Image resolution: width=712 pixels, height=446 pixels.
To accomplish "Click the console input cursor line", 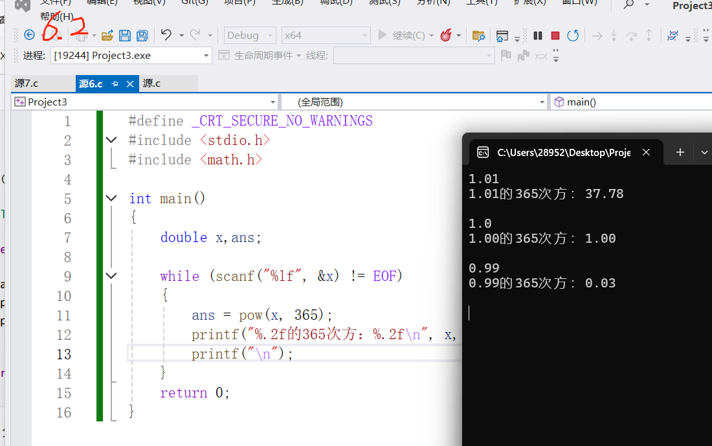I will pyautogui.click(x=469, y=313).
